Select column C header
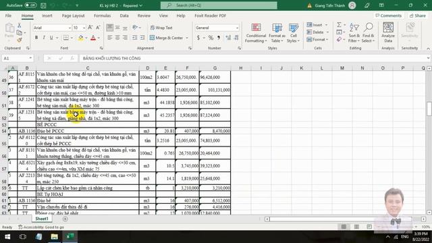This screenshot has width=432, height=243. point(88,68)
